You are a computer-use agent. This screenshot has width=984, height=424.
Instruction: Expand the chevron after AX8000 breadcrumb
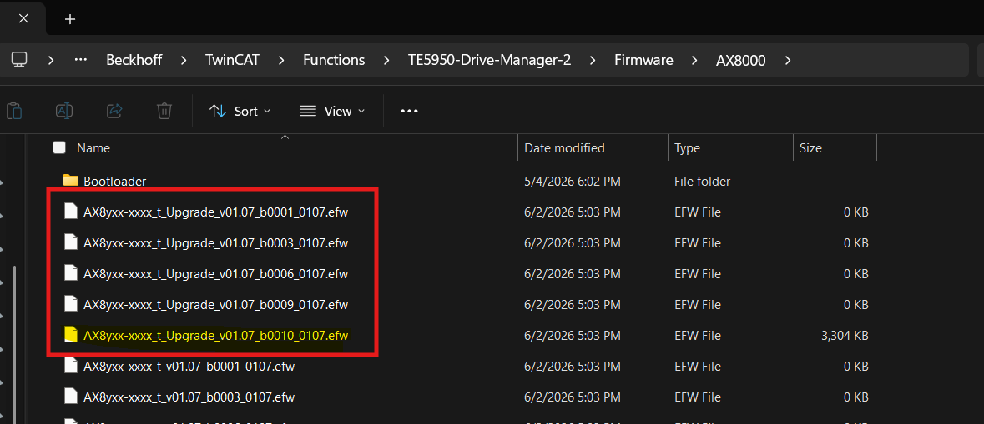(x=788, y=60)
